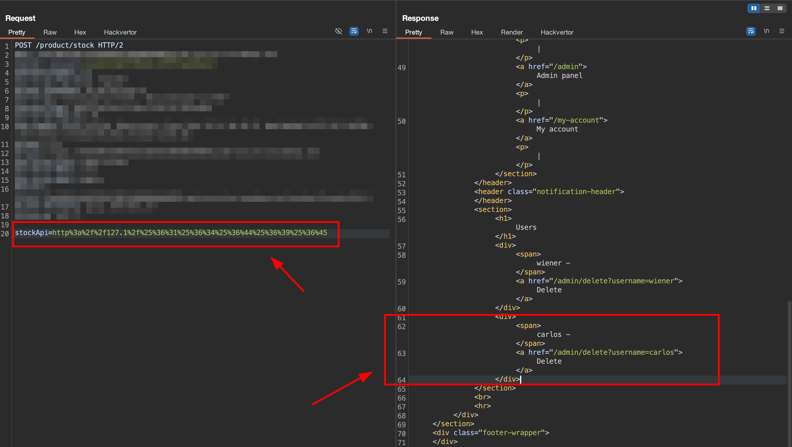Image resolution: width=792 pixels, height=447 pixels.
Task: Switch Request view to Hex tab
Action: point(80,32)
